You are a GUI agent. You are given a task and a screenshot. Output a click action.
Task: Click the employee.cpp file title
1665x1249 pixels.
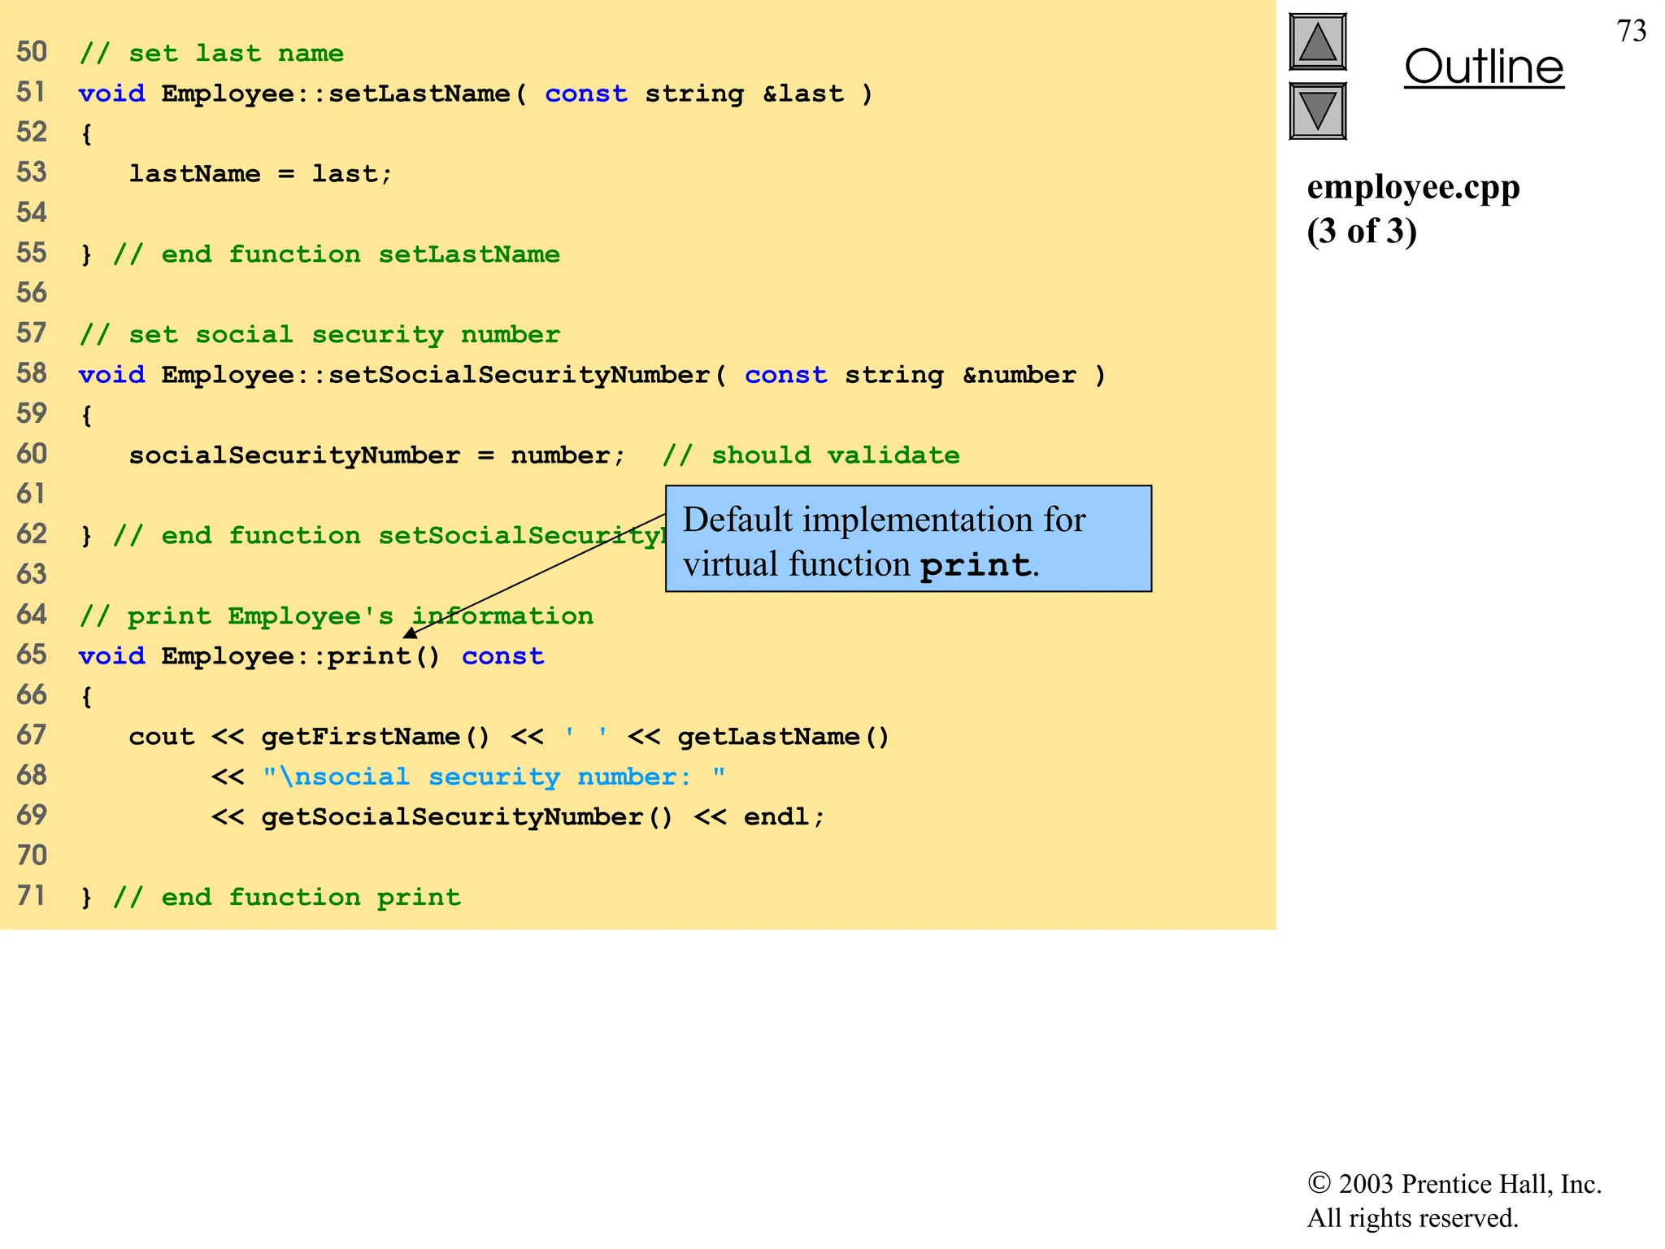pos(1413,187)
